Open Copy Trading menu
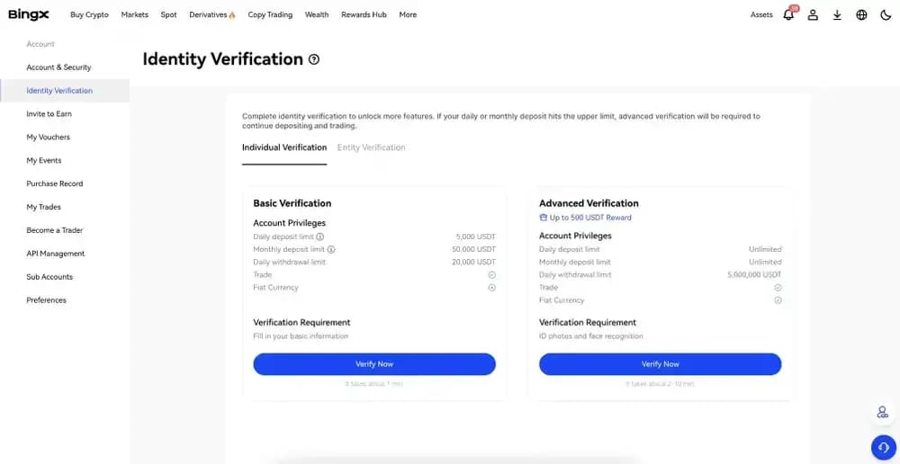This screenshot has width=900, height=464. click(270, 15)
